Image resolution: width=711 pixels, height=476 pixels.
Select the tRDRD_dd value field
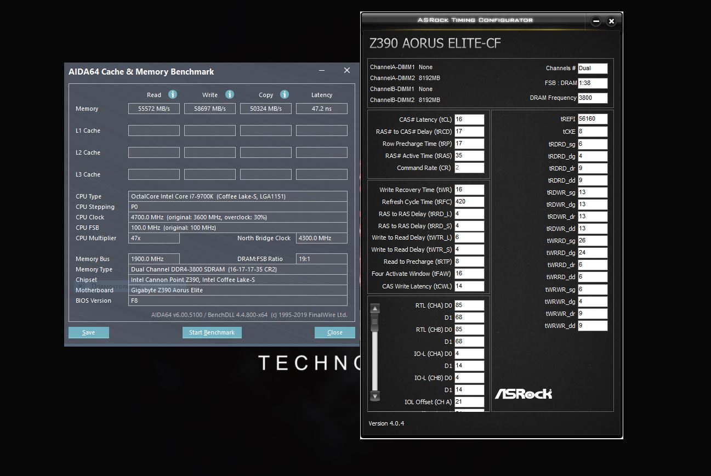pos(593,180)
